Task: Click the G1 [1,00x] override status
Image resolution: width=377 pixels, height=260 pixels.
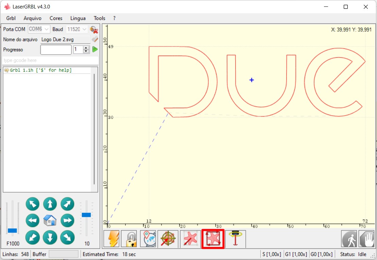Action: [296, 254]
